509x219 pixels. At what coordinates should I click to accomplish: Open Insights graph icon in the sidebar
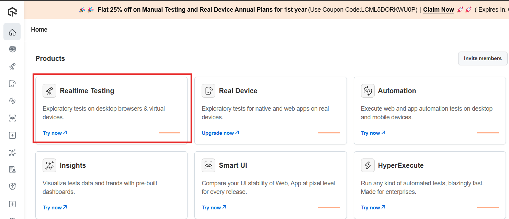[12, 152]
